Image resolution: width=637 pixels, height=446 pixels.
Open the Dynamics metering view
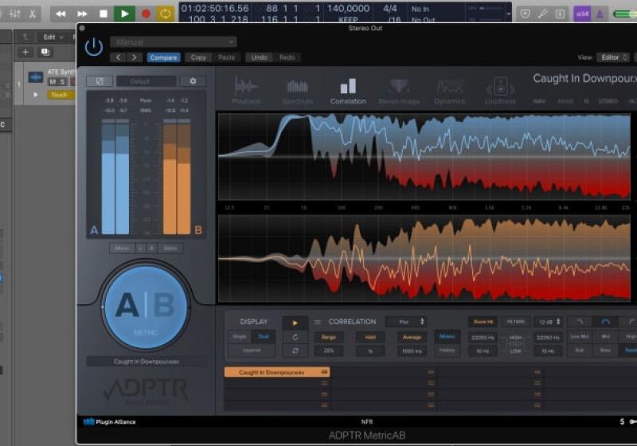[449, 91]
